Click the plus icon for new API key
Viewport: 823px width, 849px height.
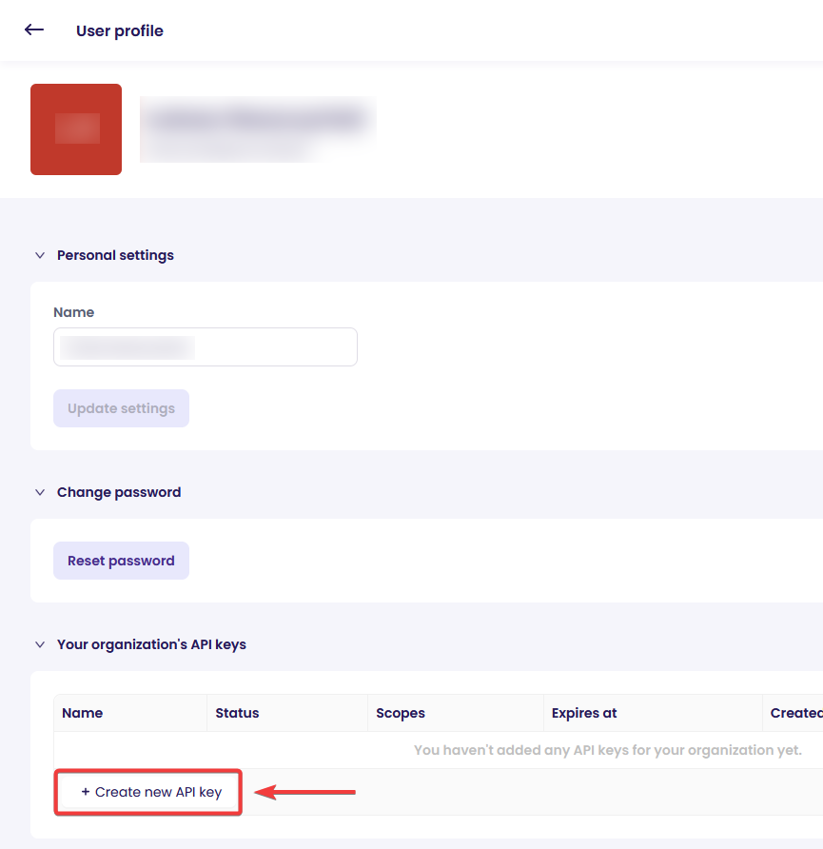point(86,792)
